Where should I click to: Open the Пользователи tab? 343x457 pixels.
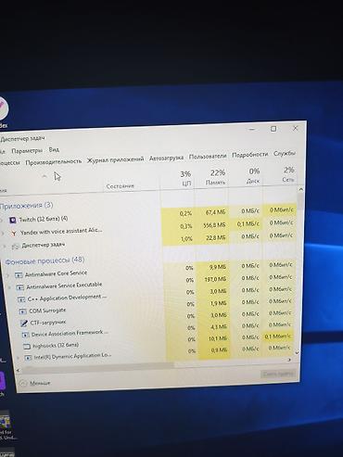pos(208,157)
